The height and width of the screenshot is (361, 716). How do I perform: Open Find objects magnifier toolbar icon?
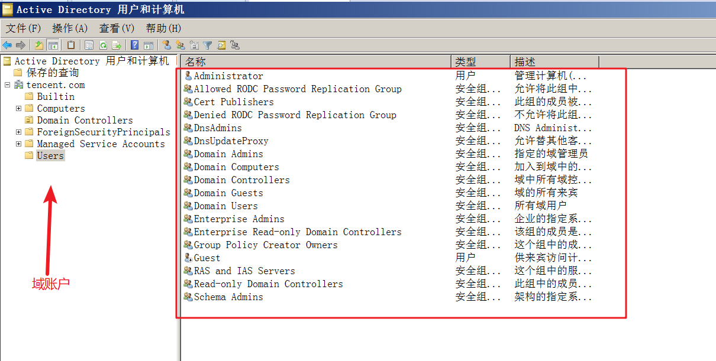[221, 45]
